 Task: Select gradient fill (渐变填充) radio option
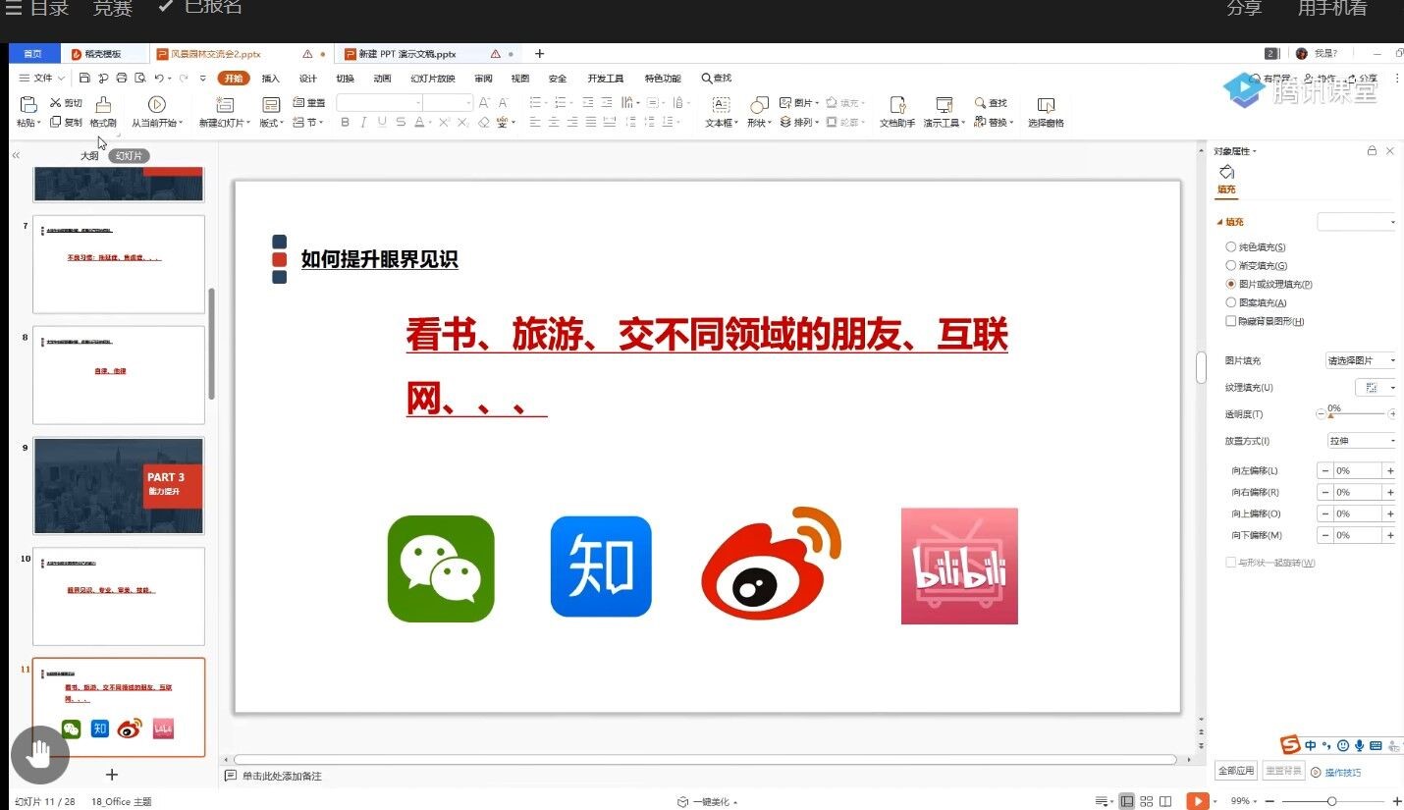coord(1231,266)
